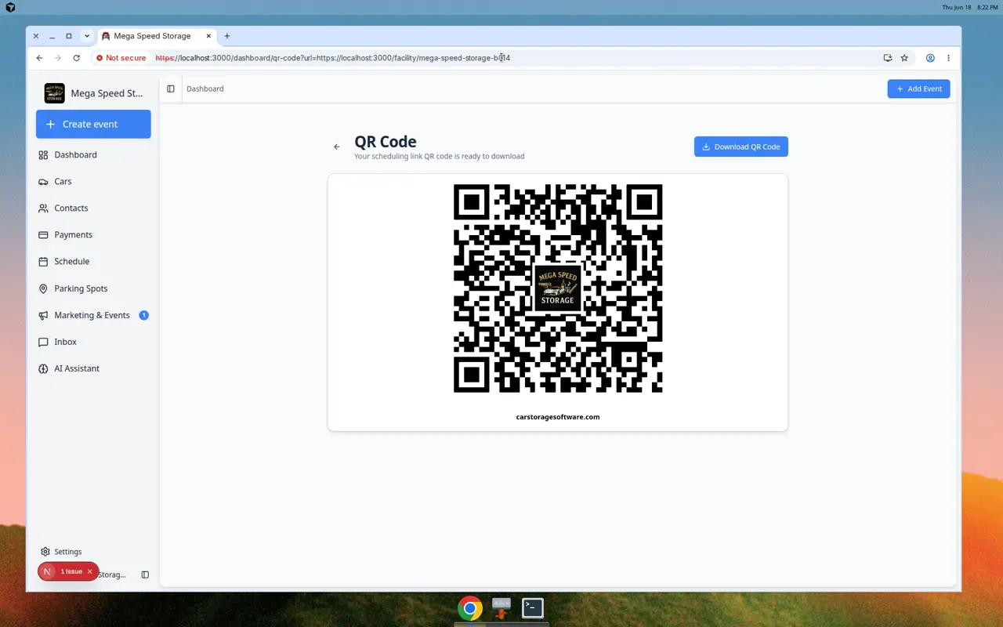This screenshot has width=1003, height=627.
Task: Dismiss the 1 Issue badge with its X
Action: pos(89,571)
